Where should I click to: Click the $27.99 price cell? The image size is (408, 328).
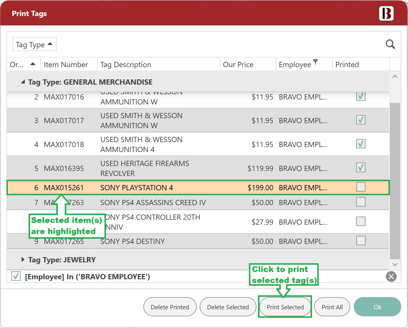click(x=262, y=222)
